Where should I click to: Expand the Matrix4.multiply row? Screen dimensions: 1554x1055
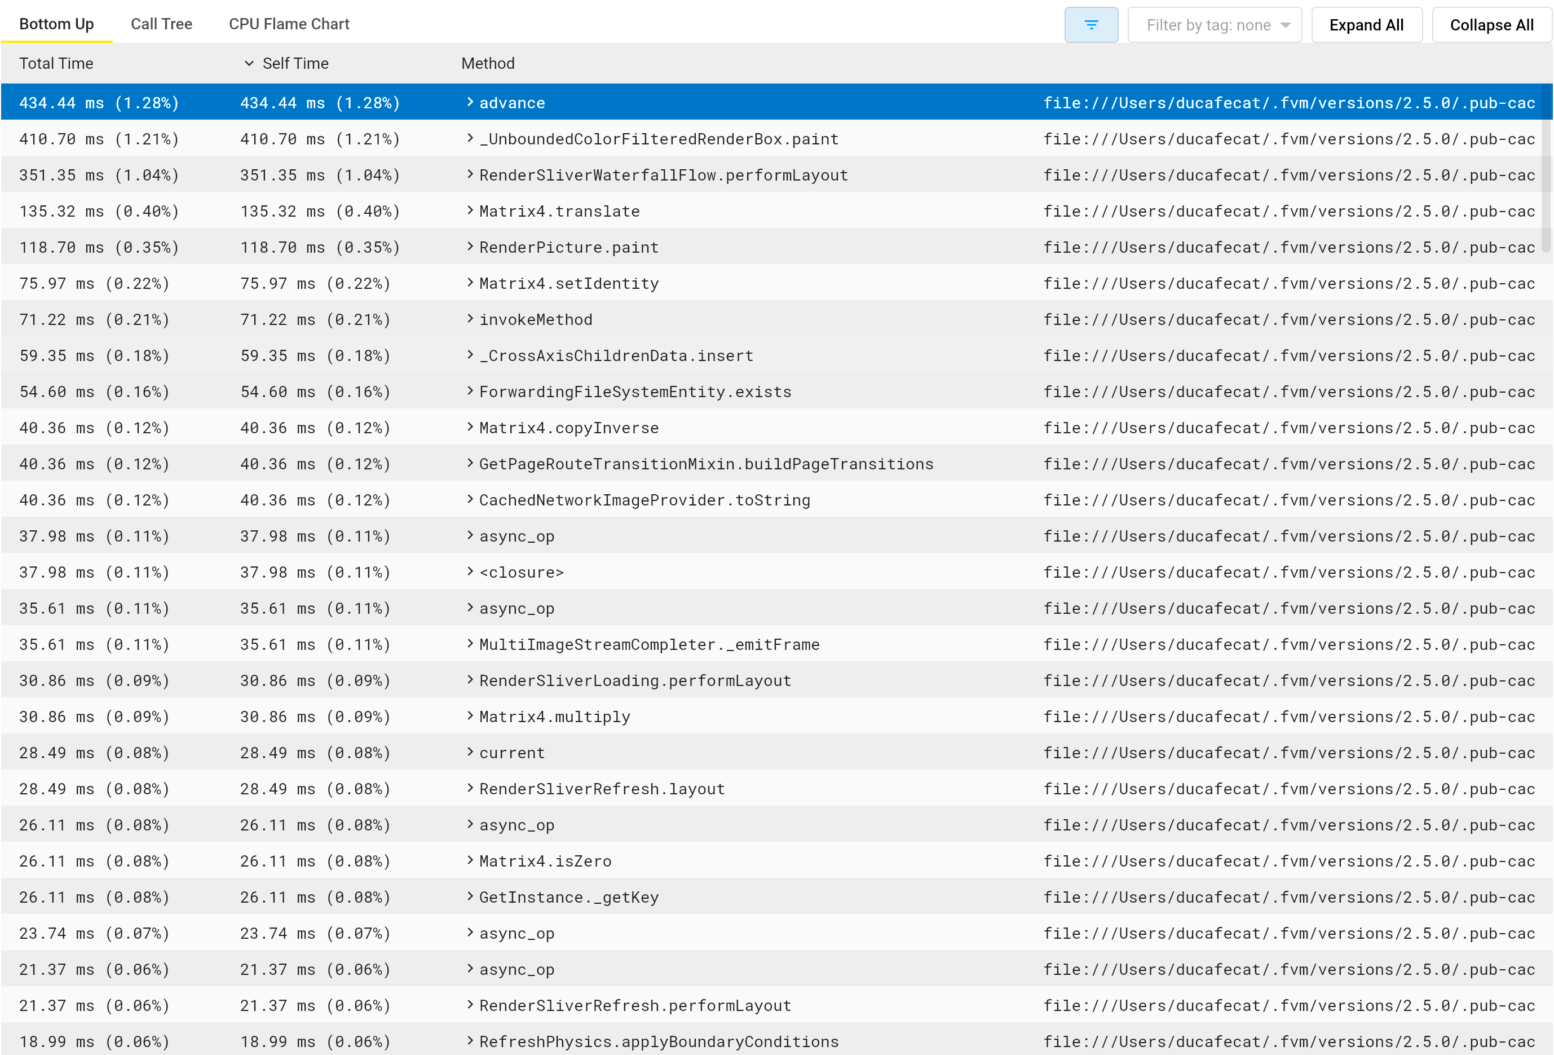tap(470, 716)
